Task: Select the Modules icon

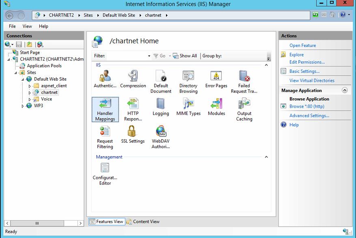Action: [216, 107]
